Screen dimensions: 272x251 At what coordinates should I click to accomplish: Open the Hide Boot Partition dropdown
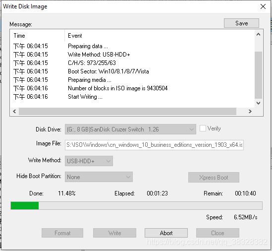(99, 177)
